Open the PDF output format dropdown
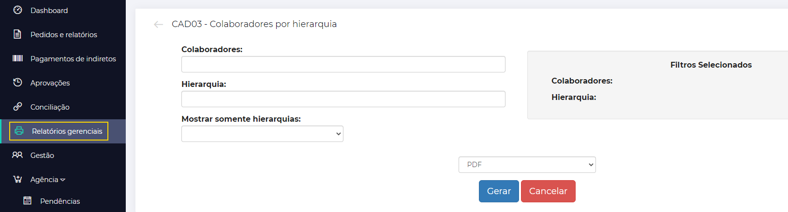This screenshot has height=212, width=788. (x=527, y=165)
